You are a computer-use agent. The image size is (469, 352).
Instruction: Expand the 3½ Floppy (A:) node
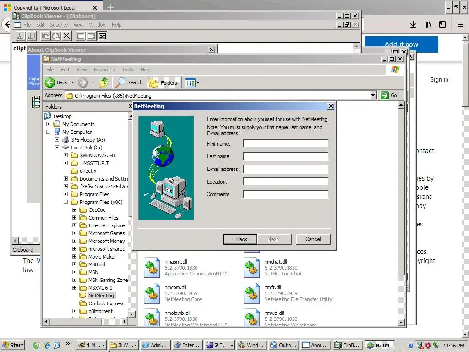[57, 139]
